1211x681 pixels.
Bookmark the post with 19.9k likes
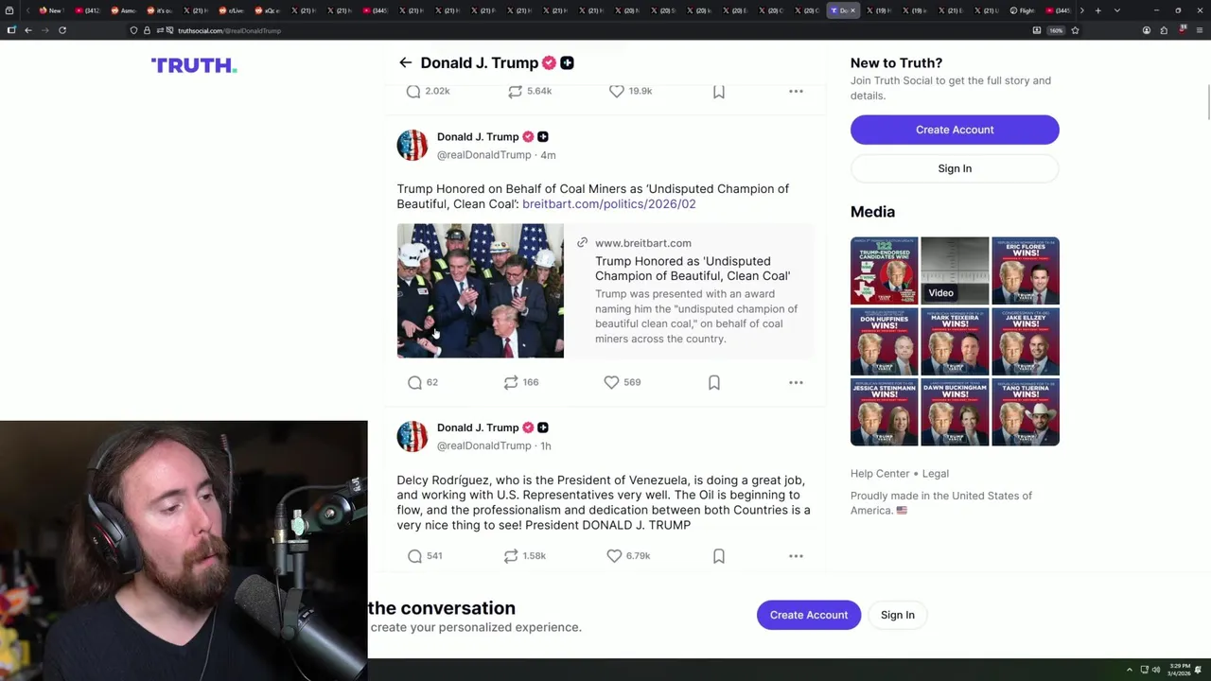click(x=719, y=91)
